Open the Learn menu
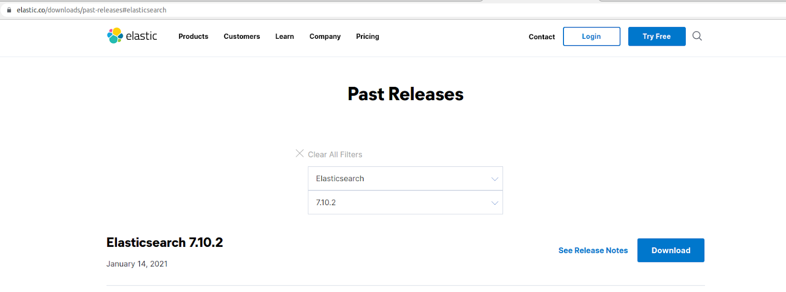Screen dimensions: 786x292 (x=284, y=36)
